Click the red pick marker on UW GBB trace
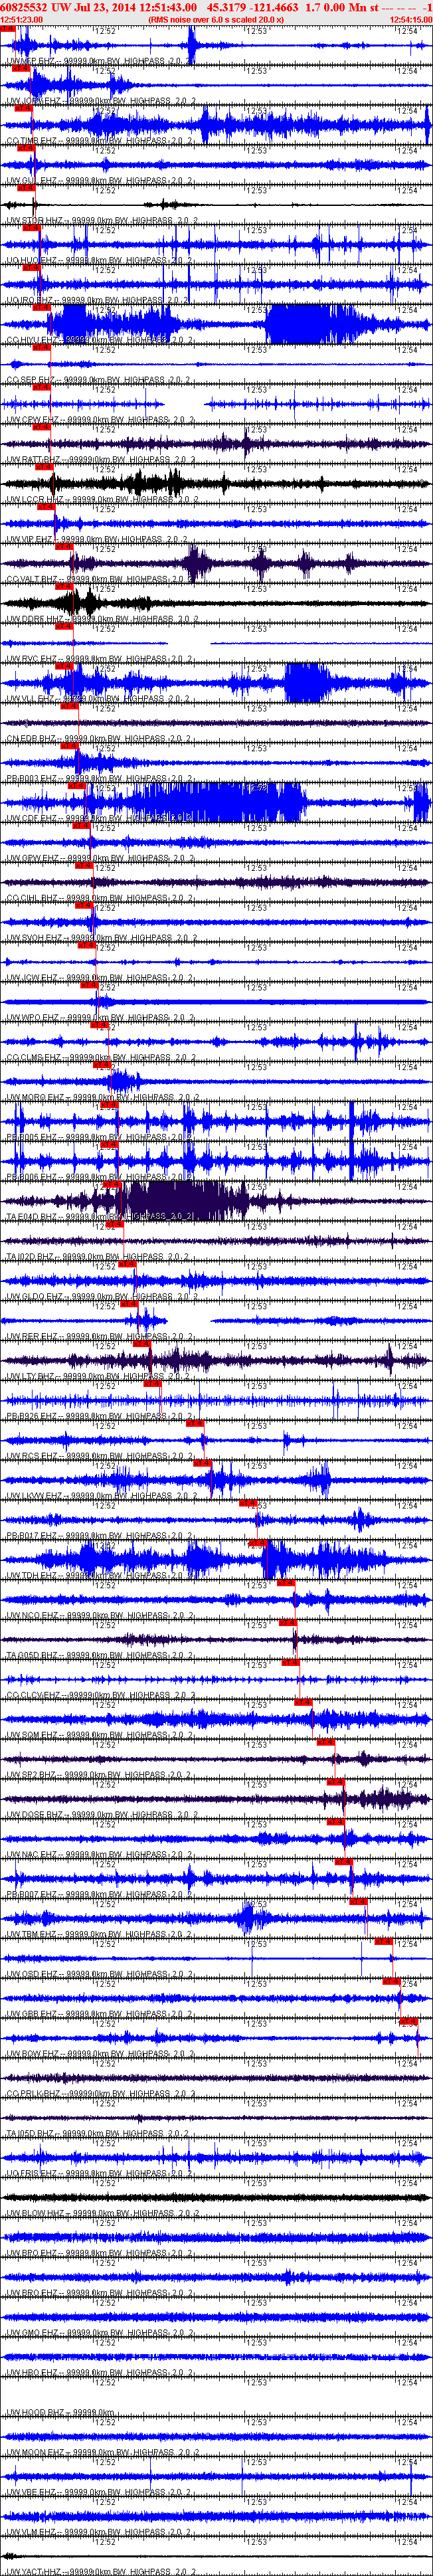The width and height of the screenshot is (433, 2576). click(391, 1981)
